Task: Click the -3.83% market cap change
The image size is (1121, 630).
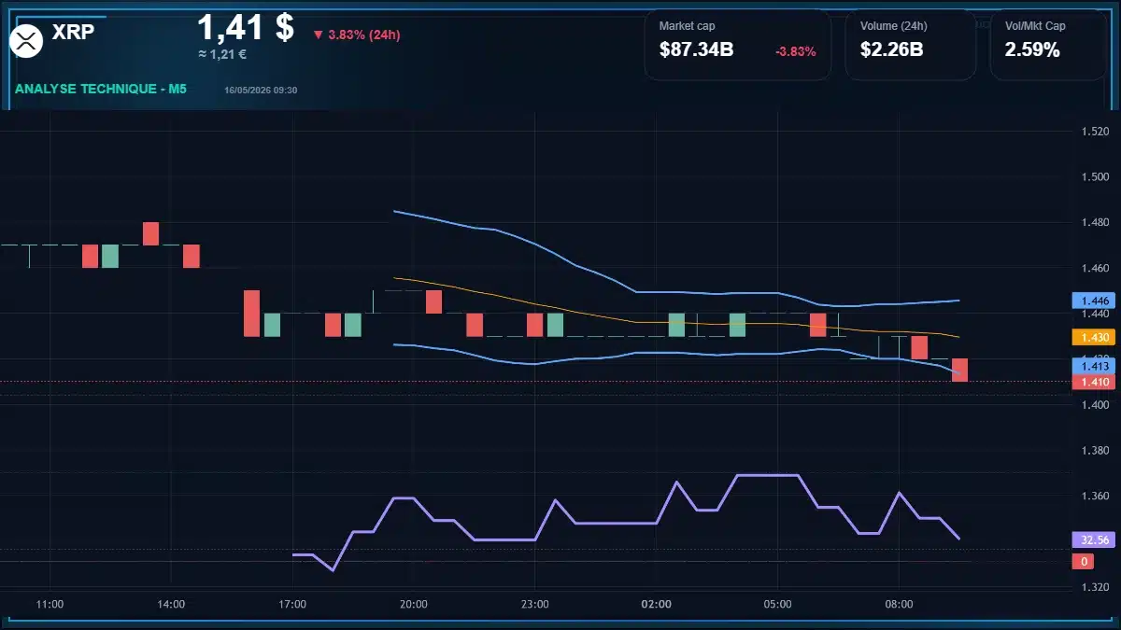Action: (x=796, y=51)
